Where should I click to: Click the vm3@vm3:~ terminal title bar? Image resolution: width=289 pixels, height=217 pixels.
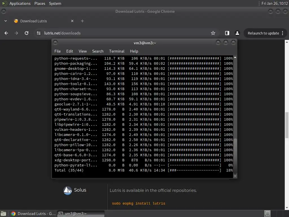click(145, 43)
